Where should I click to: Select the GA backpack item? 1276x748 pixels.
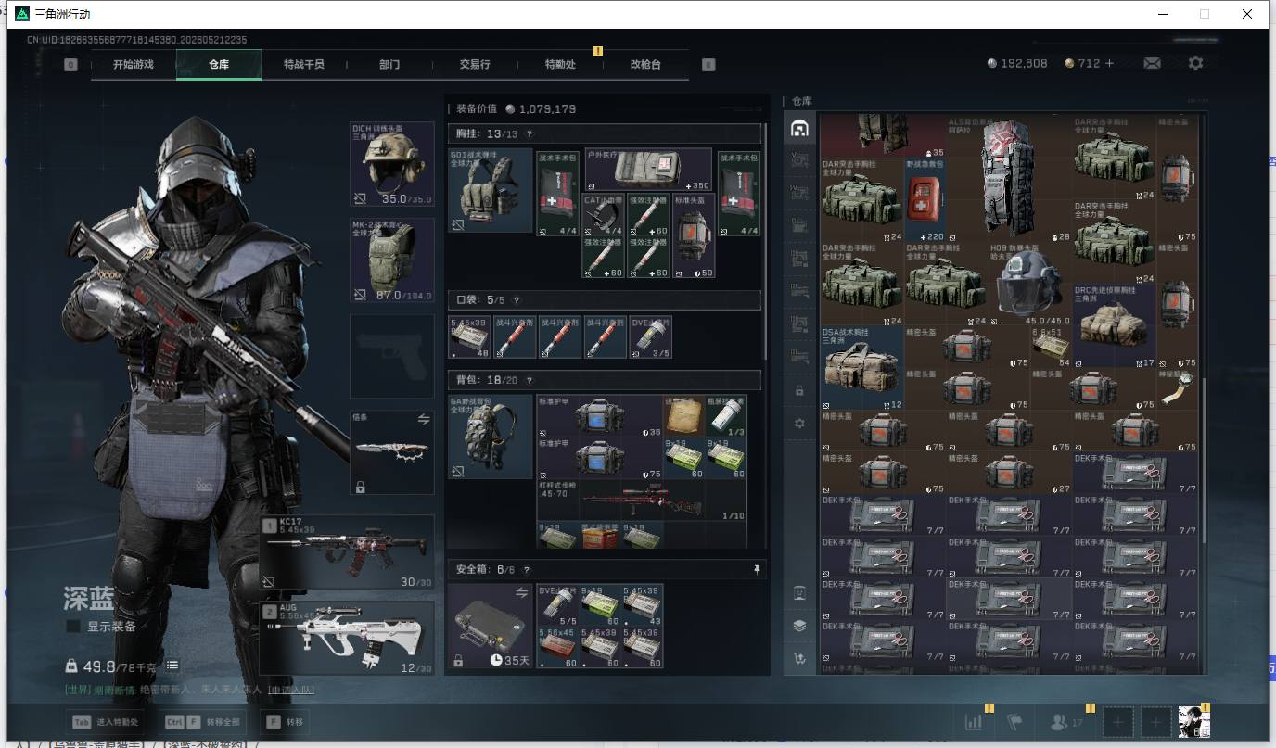491,437
